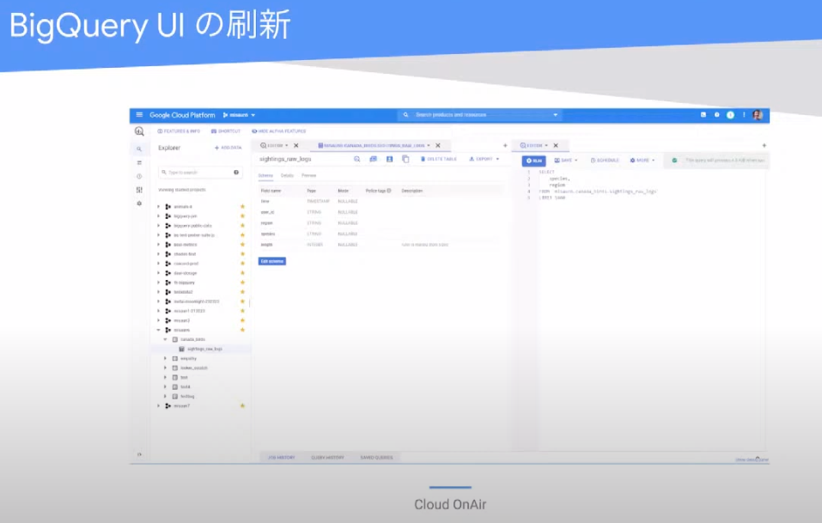Unstar the animals-4 project

click(x=242, y=206)
